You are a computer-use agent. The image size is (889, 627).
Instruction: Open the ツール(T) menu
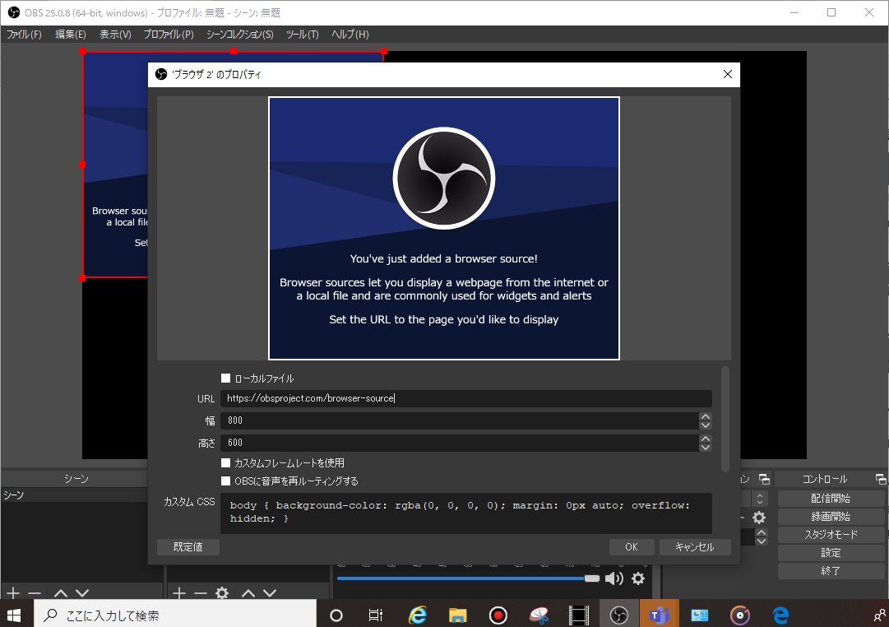(302, 35)
